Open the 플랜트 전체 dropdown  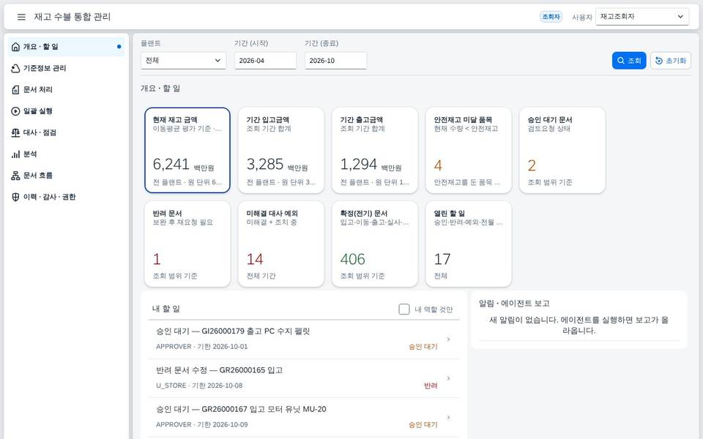click(x=183, y=61)
